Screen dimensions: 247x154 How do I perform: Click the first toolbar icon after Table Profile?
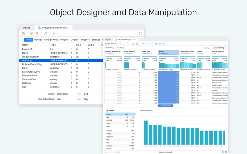[x=120, y=43]
